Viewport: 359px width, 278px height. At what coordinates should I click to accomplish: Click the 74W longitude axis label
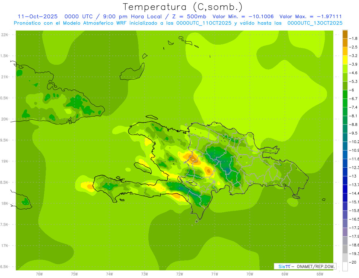coord(109,274)
